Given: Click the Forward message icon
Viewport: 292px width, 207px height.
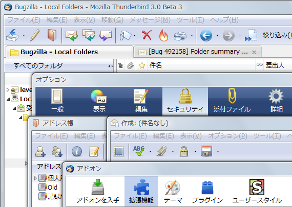Looking at the screenshot, I should click(106, 35).
